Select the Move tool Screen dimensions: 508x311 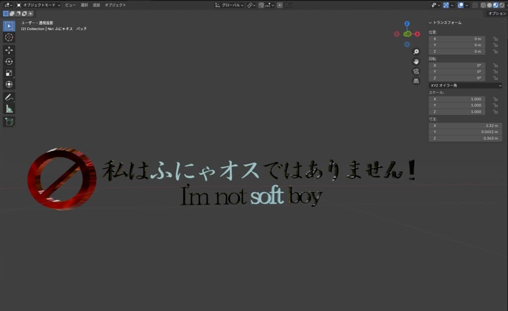pyautogui.click(x=8, y=50)
